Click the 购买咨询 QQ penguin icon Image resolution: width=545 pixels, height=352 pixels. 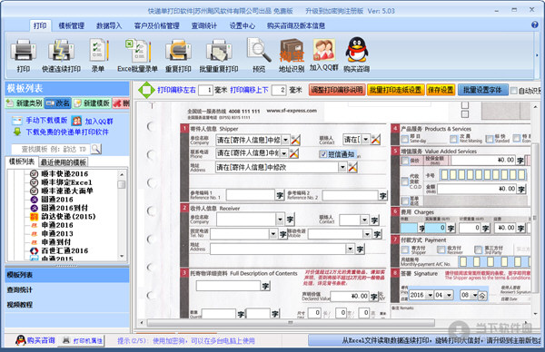pos(357,55)
